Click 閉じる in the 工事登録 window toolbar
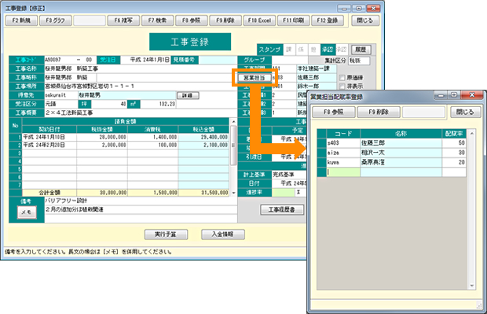This screenshot has width=487, height=314. pyautogui.click(x=365, y=20)
